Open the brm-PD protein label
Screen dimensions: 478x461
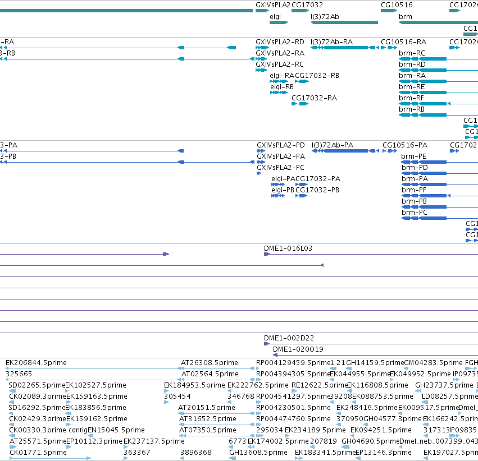[415, 168]
